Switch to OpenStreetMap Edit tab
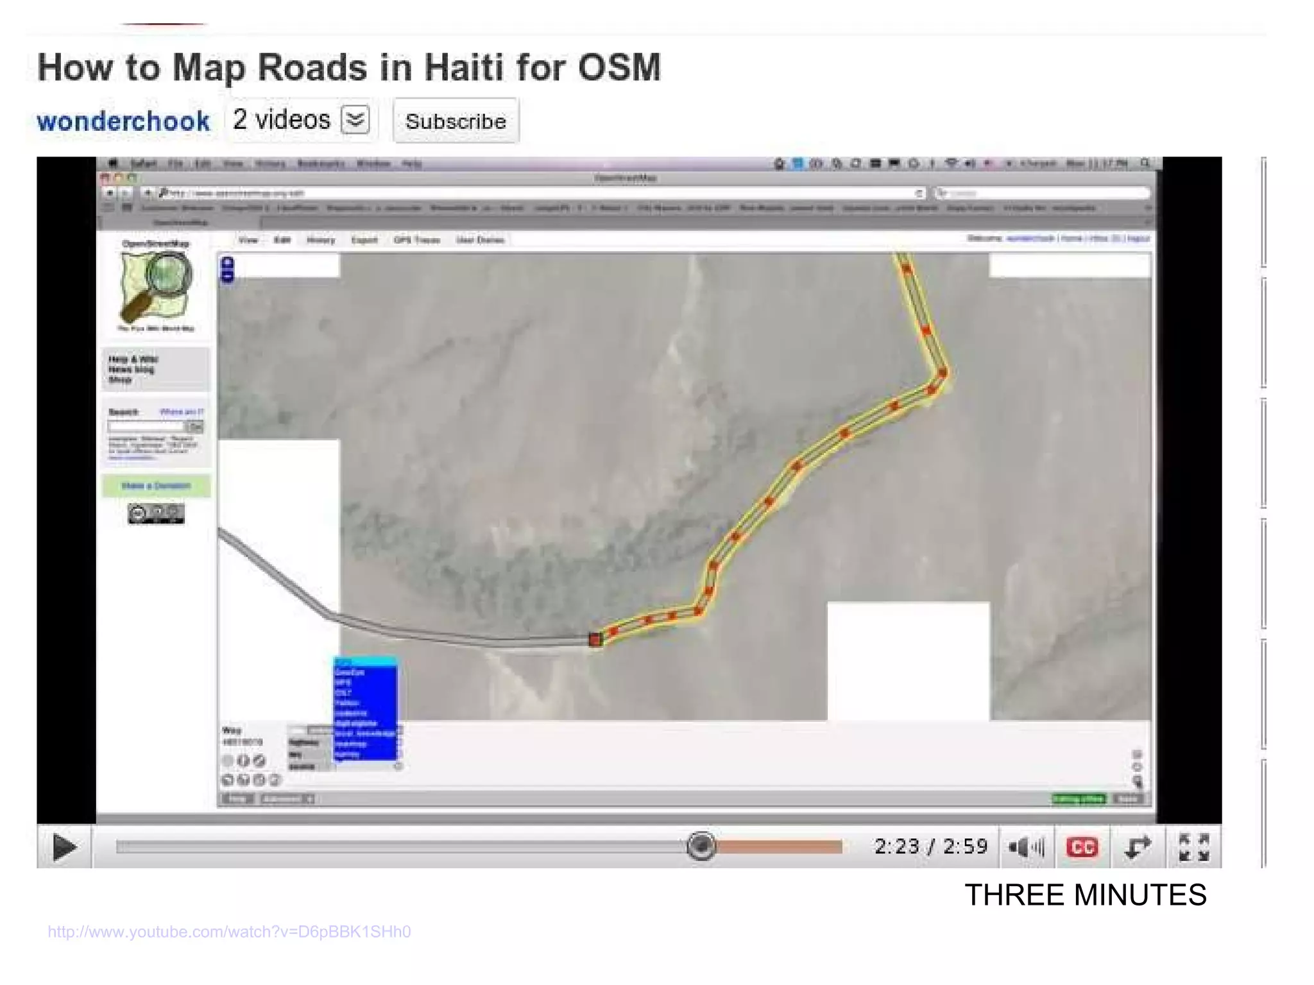 (x=282, y=240)
